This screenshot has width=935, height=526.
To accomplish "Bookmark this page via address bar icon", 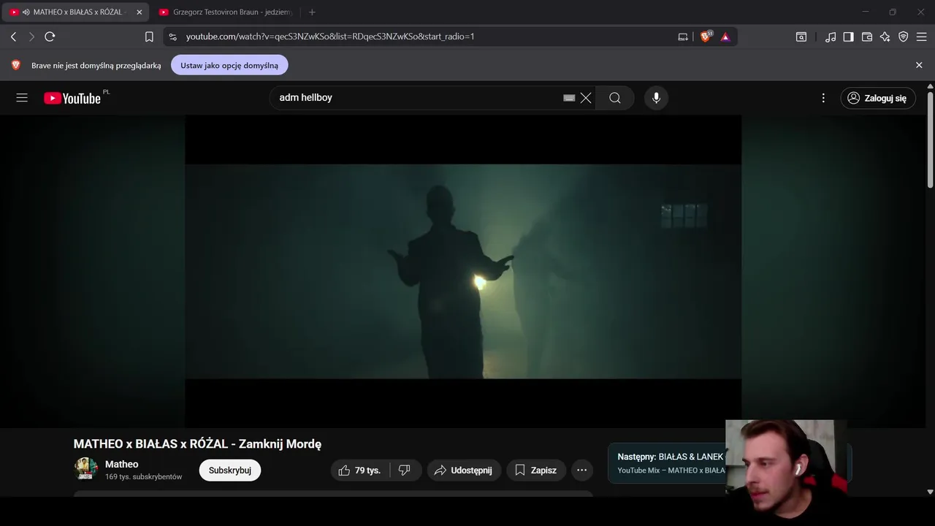I will pyautogui.click(x=149, y=37).
